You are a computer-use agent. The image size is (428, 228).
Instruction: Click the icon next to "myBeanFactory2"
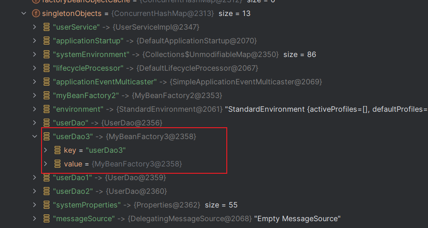tap(46, 95)
